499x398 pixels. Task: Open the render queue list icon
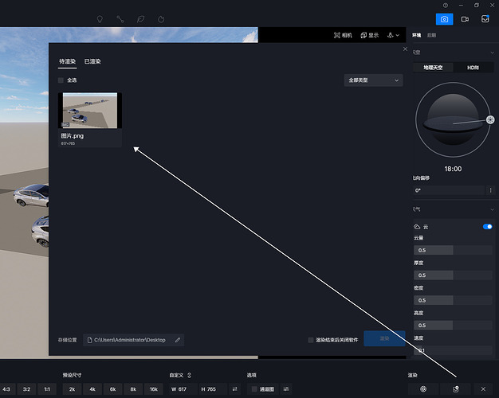click(454, 388)
